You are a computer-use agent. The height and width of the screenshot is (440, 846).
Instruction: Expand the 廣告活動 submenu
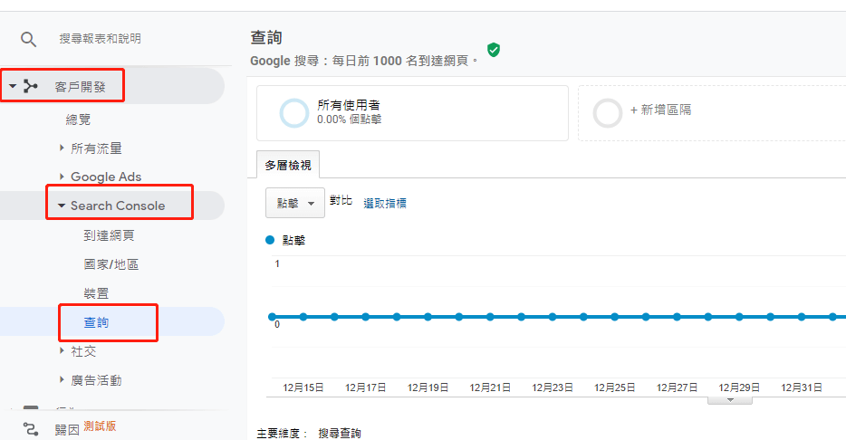point(62,379)
